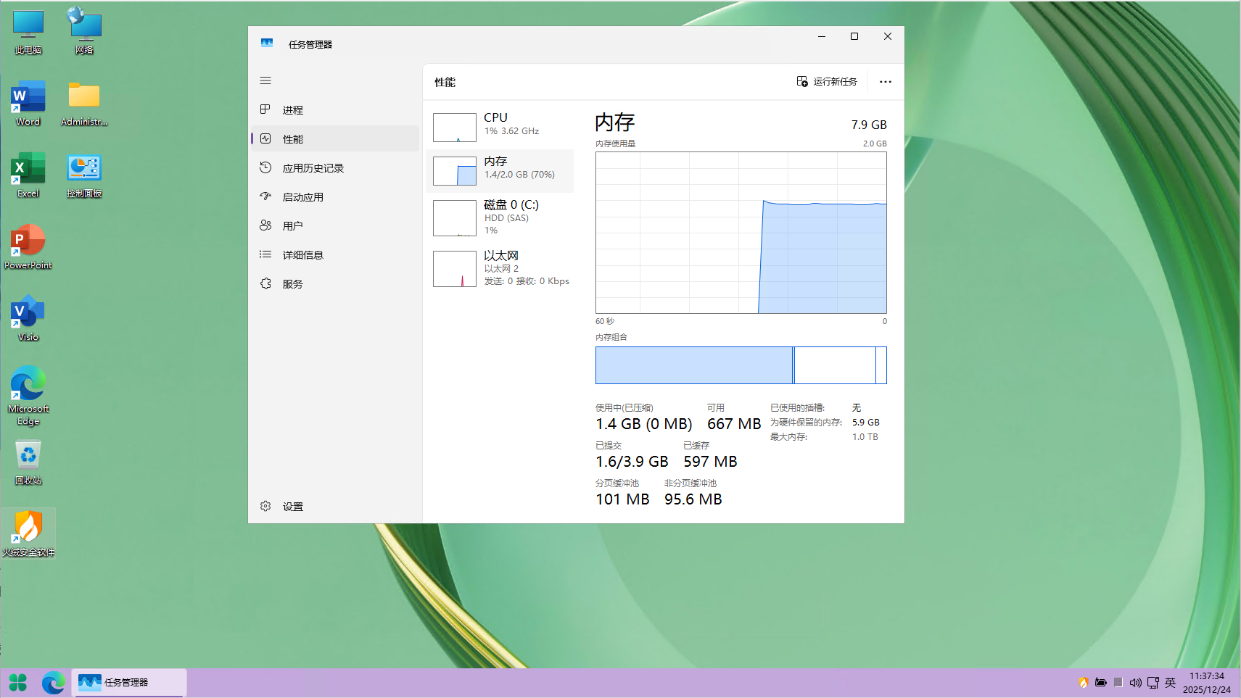Screen dimensions: 1241x698
Task: Click the 启动应用 startup apps icon
Action: 265,196
